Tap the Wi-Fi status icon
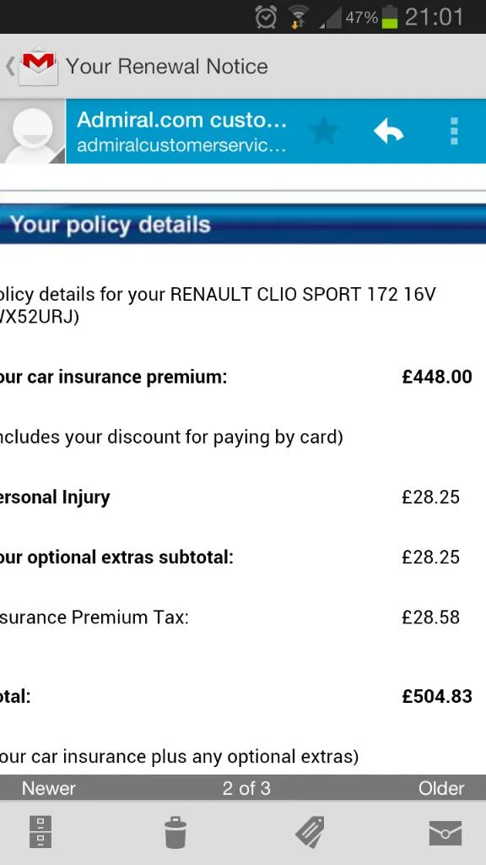This screenshot has width=486, height=865. pos(300,18)
